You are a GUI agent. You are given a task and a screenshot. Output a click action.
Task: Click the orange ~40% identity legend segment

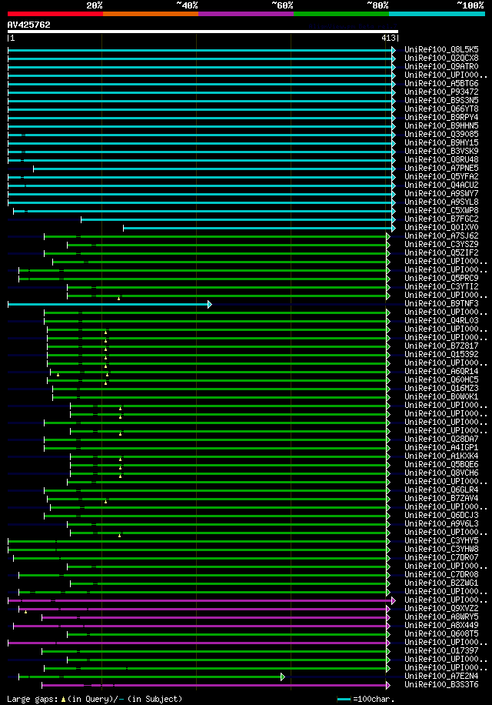[151, 14]
